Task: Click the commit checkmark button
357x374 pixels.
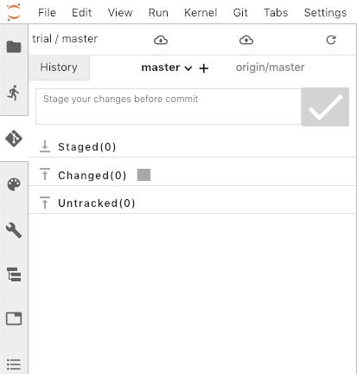Action: pos(325,106)
